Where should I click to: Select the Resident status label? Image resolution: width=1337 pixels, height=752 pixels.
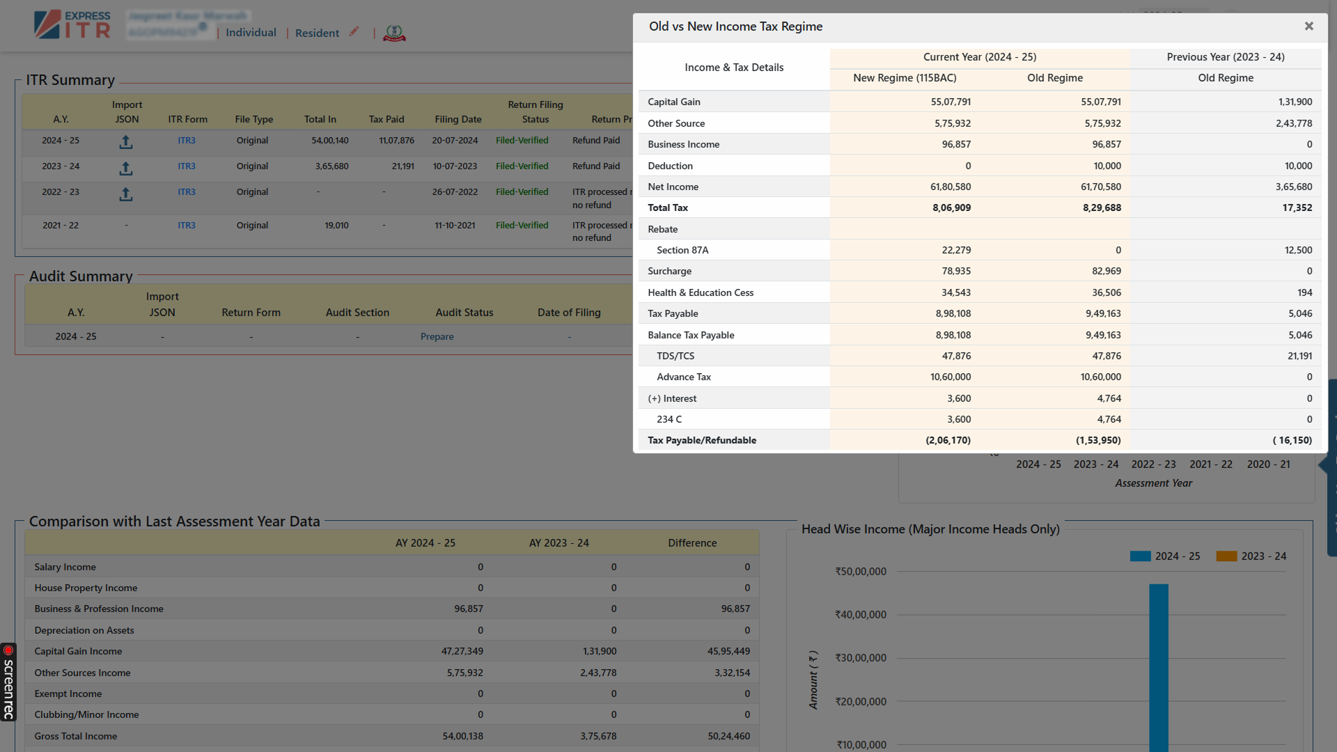click(317, 33)
